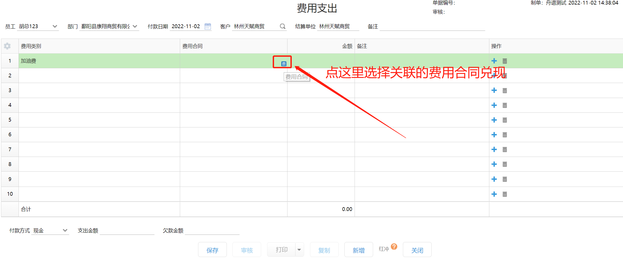
Task: Add a row after row 4
Action: [x=494, y=105]
